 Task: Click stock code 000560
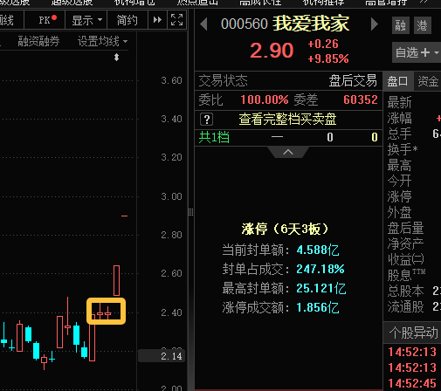click(x=245, y=24)
